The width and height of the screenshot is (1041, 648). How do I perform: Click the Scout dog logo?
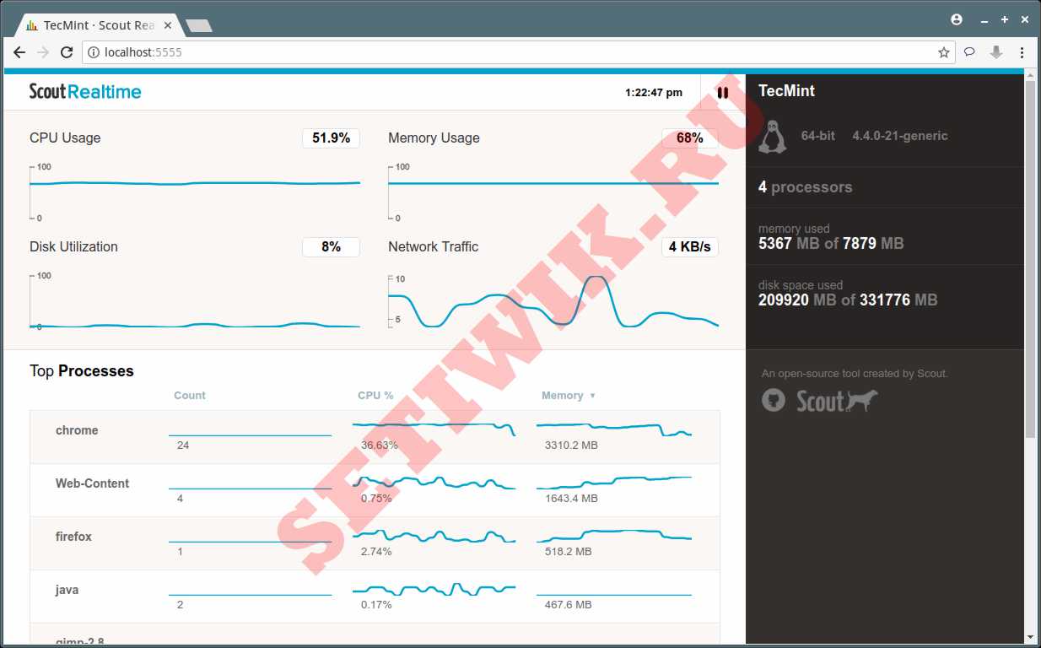837,401
